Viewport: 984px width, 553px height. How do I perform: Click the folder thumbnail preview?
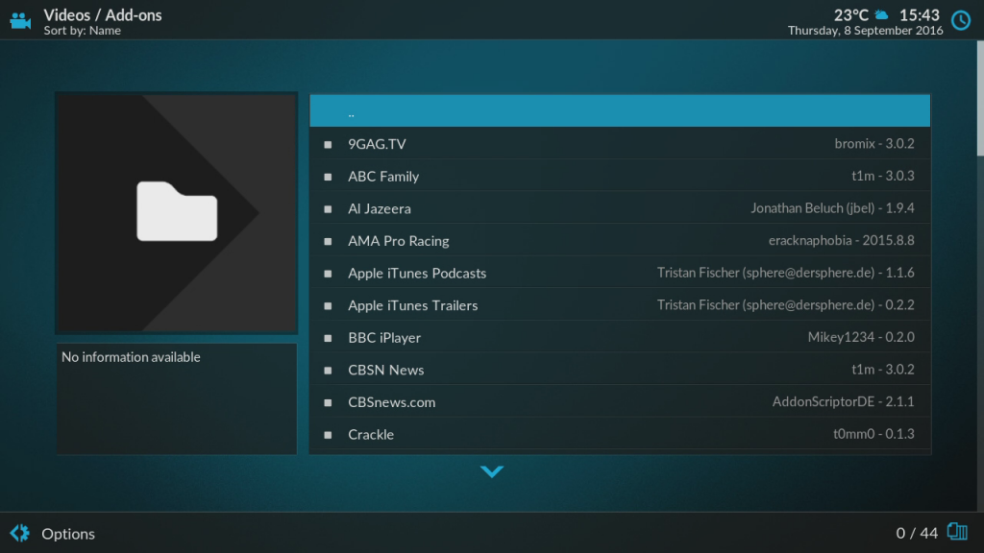177,212
